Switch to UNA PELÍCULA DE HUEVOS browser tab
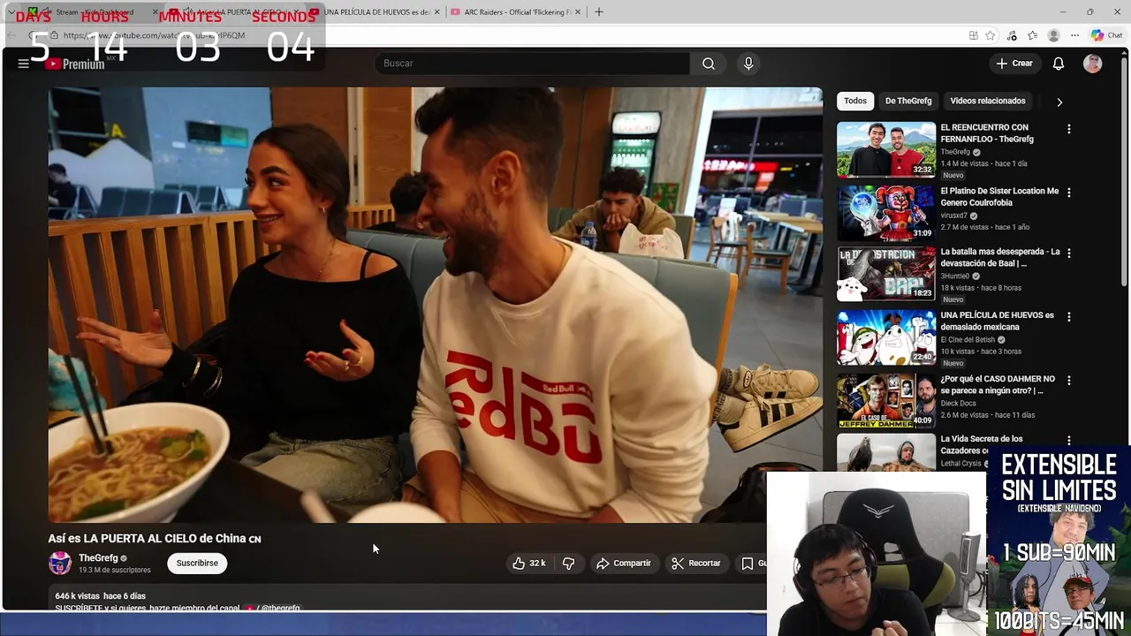Viewport: 1131px width, 636px height. pos(376,12)
